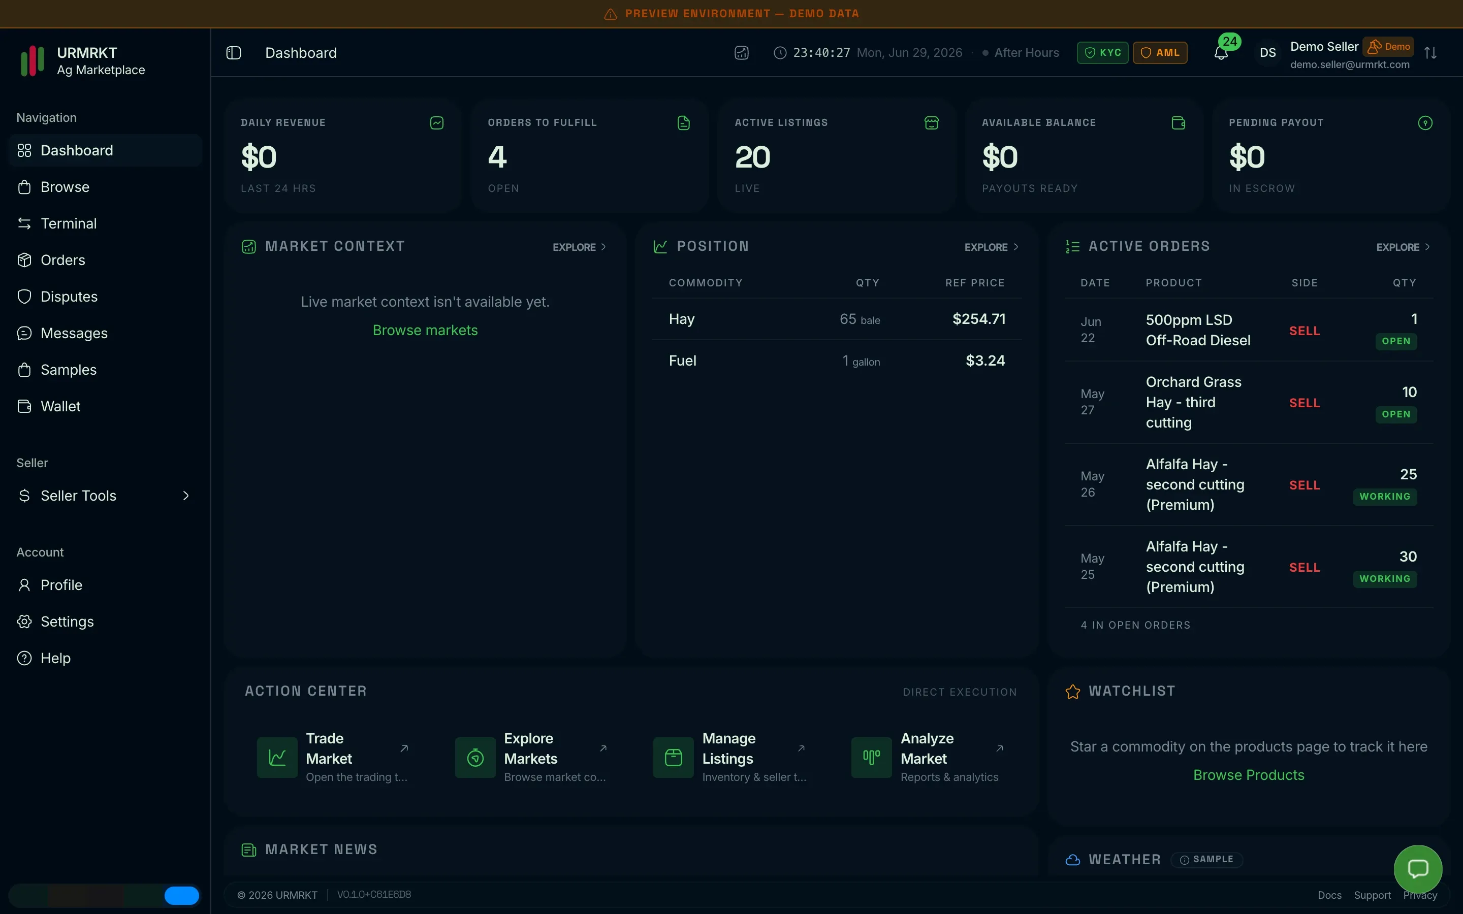
Task: Expand Market Context via Explore
Action: tap(579, 247)
